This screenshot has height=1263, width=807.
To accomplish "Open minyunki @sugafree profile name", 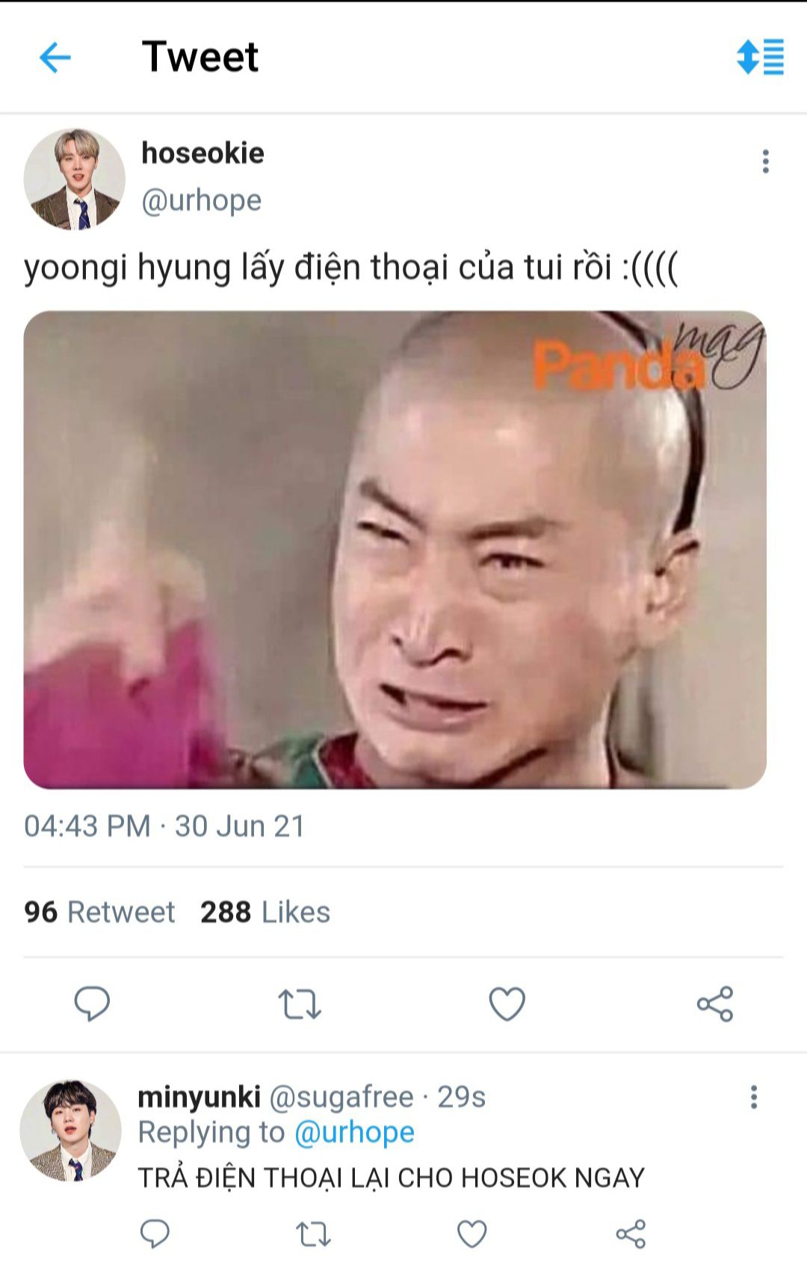I will [276, 1097].
